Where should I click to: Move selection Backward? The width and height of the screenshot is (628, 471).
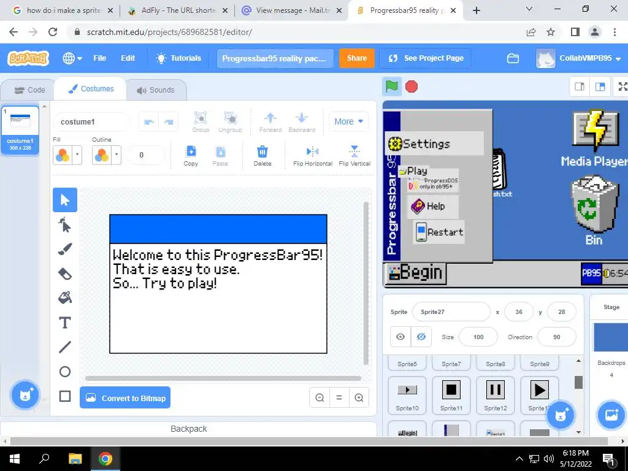click(302, 122)
